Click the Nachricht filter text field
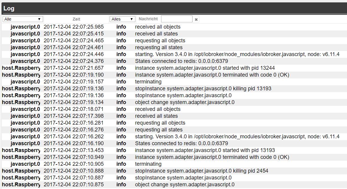This screenshot has width=347, height=189. click(177, 19)
